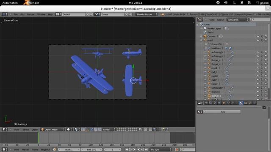Viewport: 271px width, 152px height.
Task: Open the Global orientation dropdown
Action: click(x=109, y=130)
